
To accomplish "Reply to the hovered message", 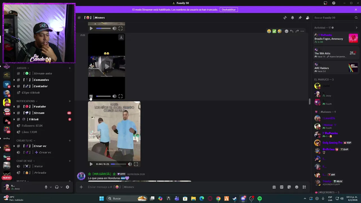I will click(x=292, y=31).
